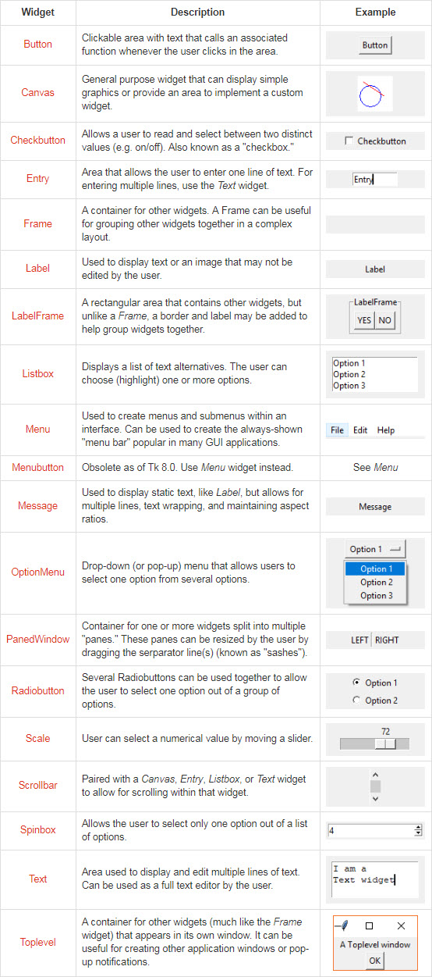This screenshot has width=432, height=977.
Task: Click the Spinbox down arrow
Action: click(419, 833)
